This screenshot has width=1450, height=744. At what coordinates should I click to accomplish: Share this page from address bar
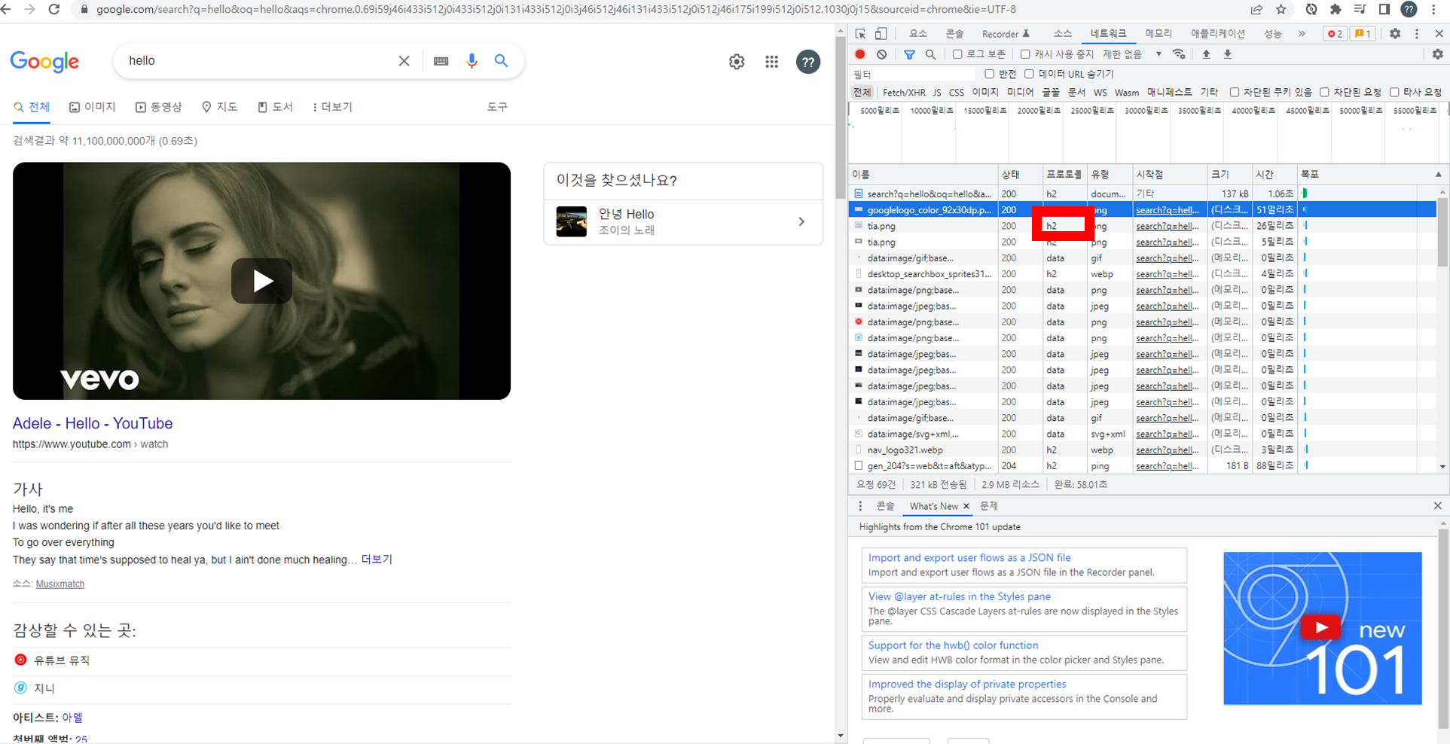1256,10
